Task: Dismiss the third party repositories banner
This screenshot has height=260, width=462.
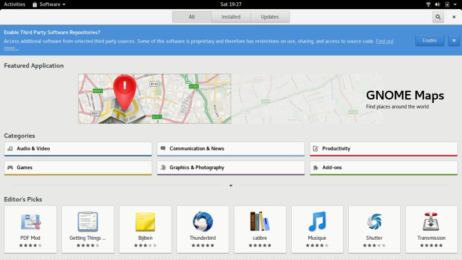Action: pos(454,40)
